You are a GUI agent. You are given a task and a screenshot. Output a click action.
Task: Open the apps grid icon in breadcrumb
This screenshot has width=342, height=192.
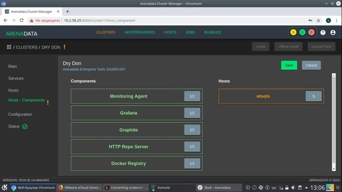9,47
